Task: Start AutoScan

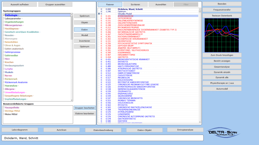Action: tap(61, 130)
